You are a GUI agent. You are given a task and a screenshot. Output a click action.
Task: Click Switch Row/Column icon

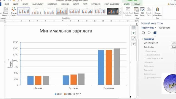(x=128, y=12)
